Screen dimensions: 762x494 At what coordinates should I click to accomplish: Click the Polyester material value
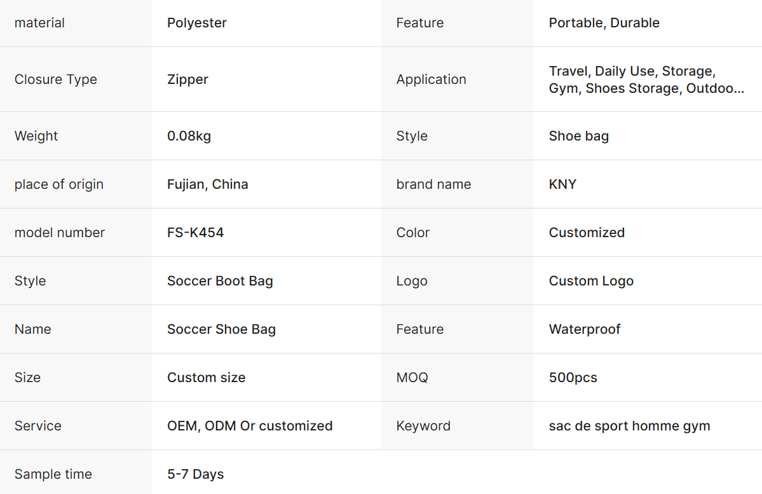197,23
